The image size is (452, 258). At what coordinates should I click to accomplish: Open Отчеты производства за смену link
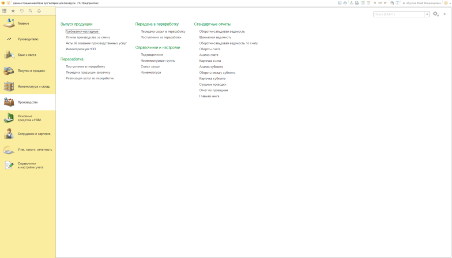(x=88, y=37)
